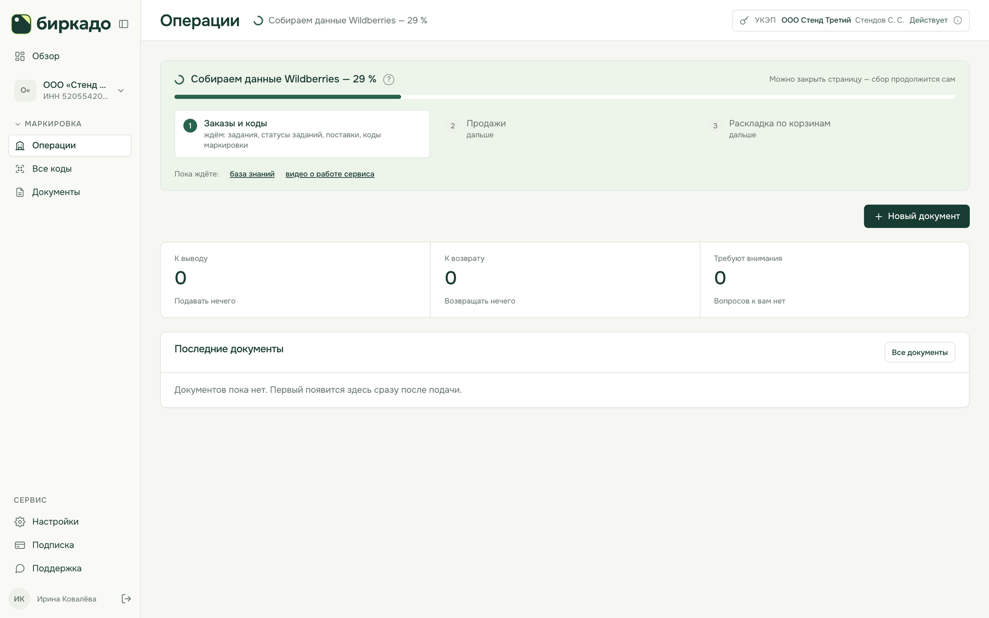Open the help question mark near Wildberries progress
Viewport: 989px width, 618px height.
388,80
